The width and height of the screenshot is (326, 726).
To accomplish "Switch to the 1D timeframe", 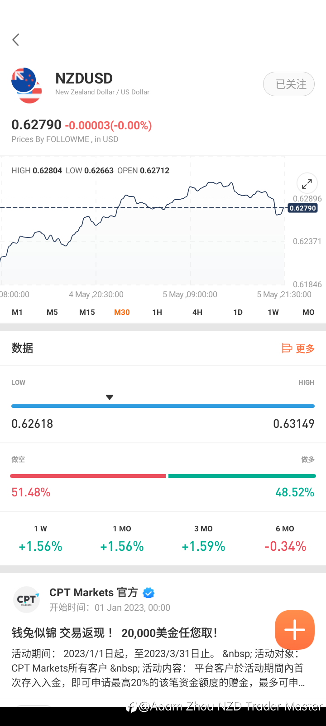I will pyautogui.click(x=238, y=312).
